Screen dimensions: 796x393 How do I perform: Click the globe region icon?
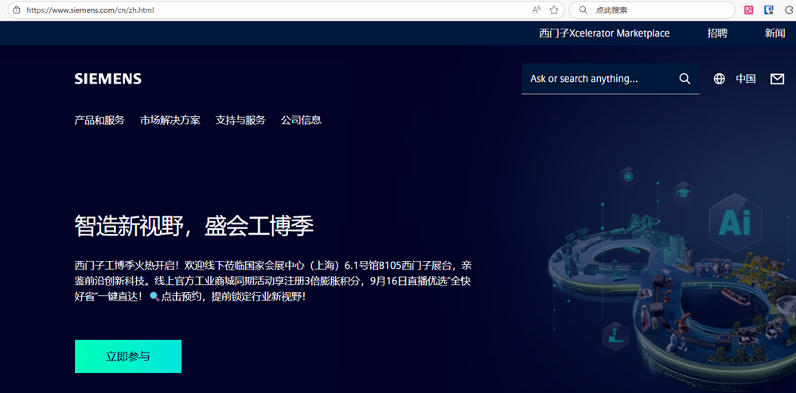720,79
